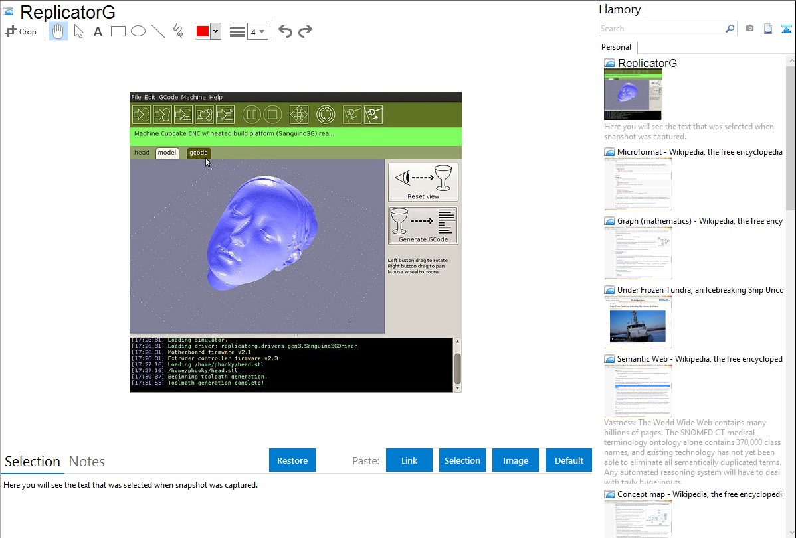Click the line thickness icon
The height and width of the screenshot is (538, 796).
coord(237,31)
